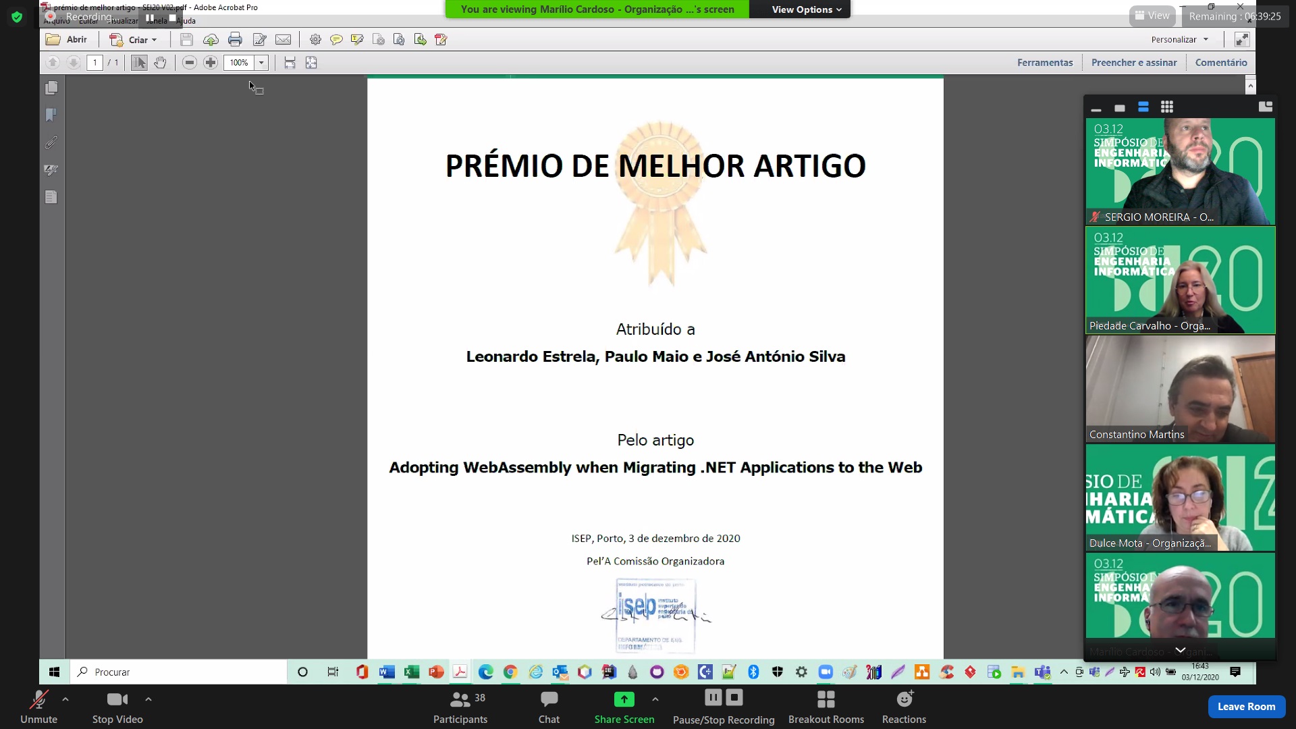Screen dimensions: 1296x729
Task: Switch video panel to grid view
Action: pyautogui.click(x=1167, y=107)
